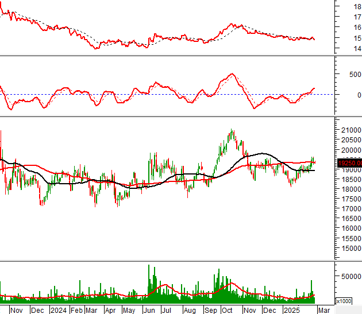
Task: Select the 2024 marker on the time axis
Action: [x=58, y=310]
